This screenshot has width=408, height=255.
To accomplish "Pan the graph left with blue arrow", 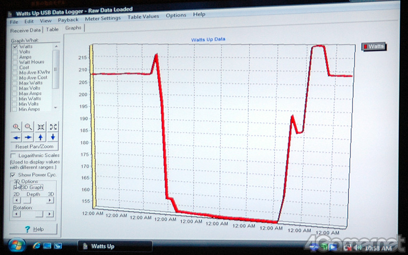I will [x=16, y=137].
